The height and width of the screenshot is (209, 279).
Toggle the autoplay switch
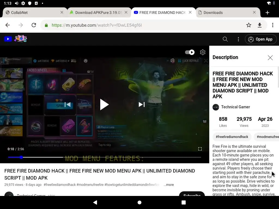pyautogui.click(x=190, y=52)
